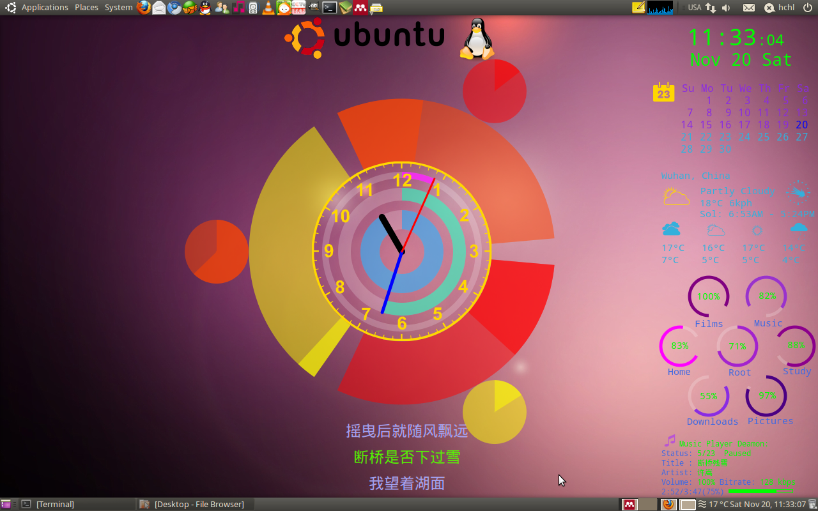Open the envelope mail client launcher beside Firefox

coord(159,8)
